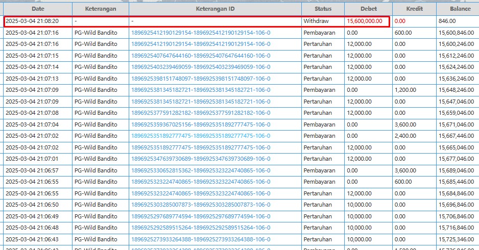Click the Keterangan ID column header
Image resolution: width=479 pixels, height=250 pixels.
point(215,9)
